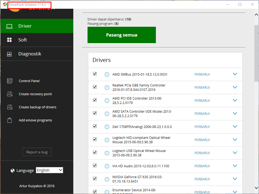
Task: Expand AMD PCI IDE Controller details
Action: 235,100
